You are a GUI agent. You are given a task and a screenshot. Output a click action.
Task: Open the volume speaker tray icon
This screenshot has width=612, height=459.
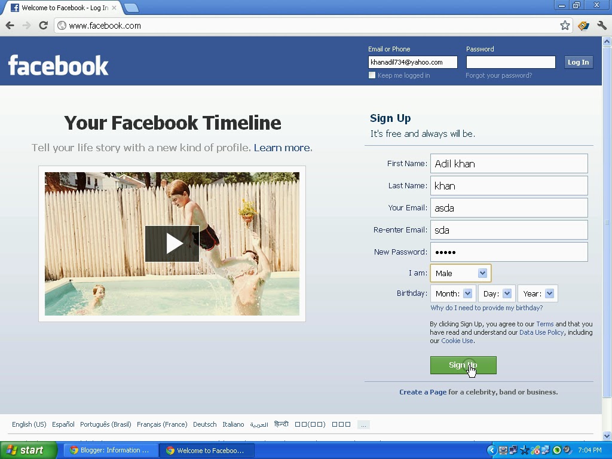click(x=567, y=451)
